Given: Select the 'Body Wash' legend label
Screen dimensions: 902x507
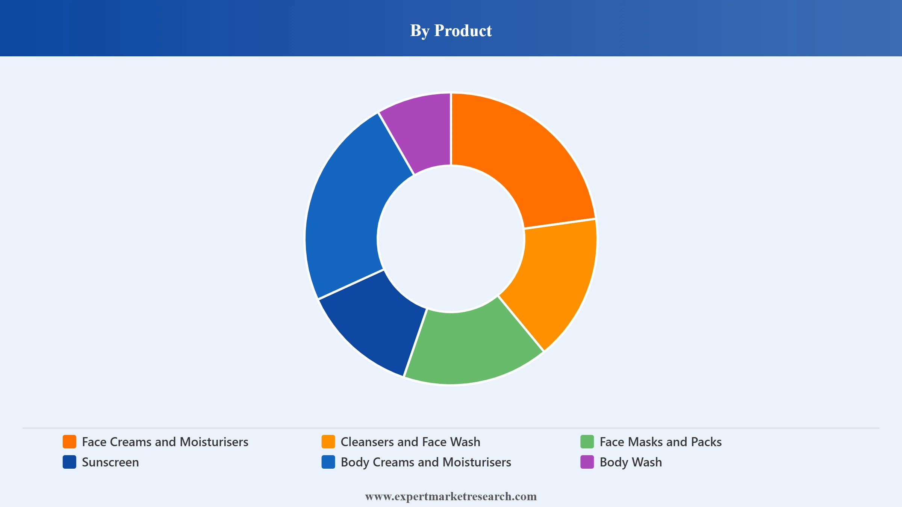Looking at the screenshot, I should [x=631, y=462].
